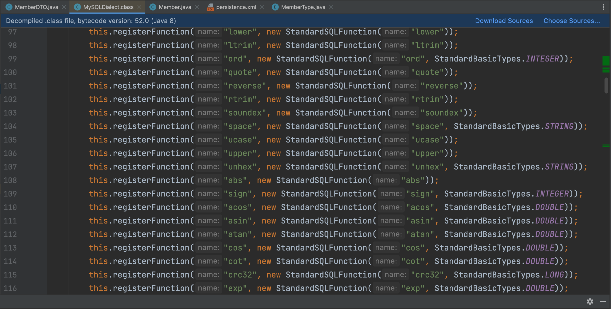Screen dimensions: 611x309
Task: Click the Choose Sources... link
Action: [572, 21]
